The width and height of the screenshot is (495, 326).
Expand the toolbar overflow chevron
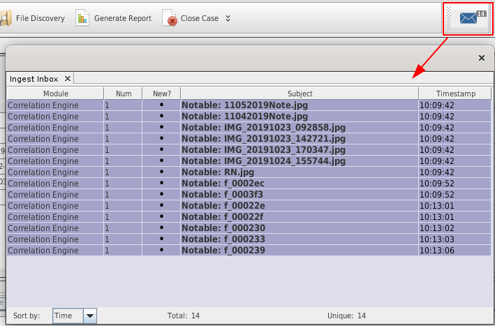click(228, 18)
